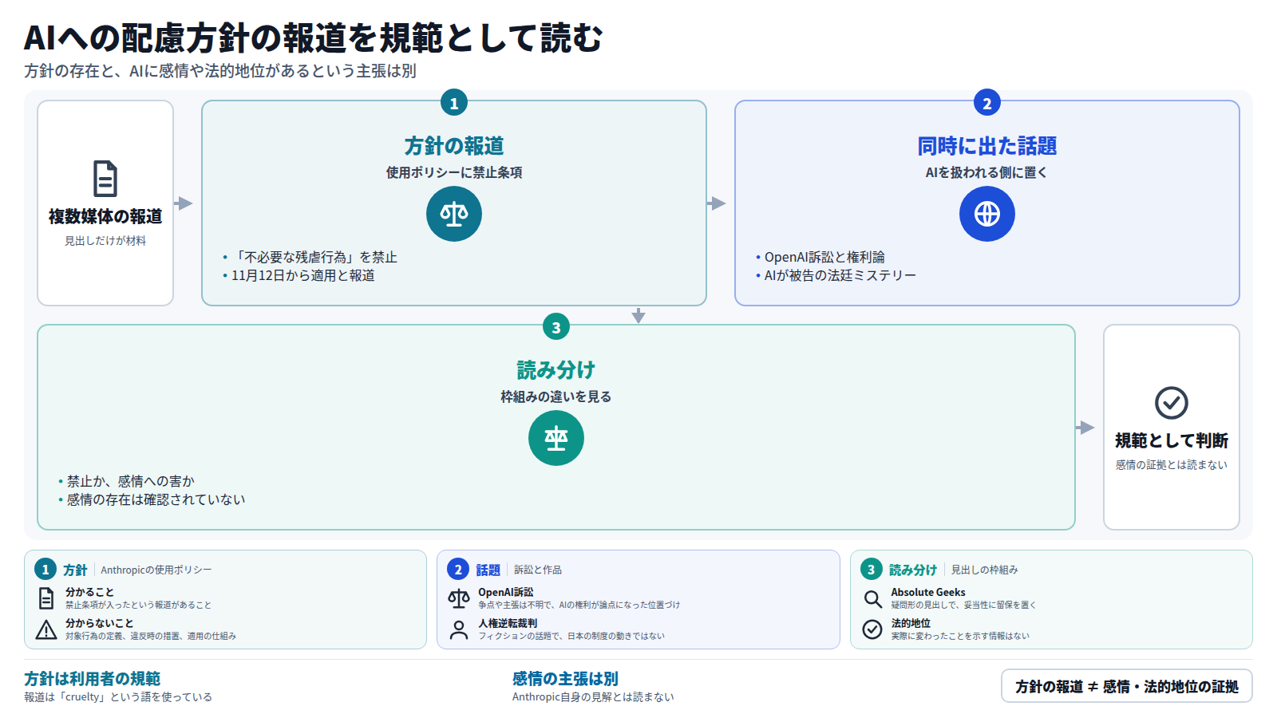Screen dimensions: 1277x718
Task: Click the text 報道は「cruelty」という語を使っている
Action: tap(118, 696)
